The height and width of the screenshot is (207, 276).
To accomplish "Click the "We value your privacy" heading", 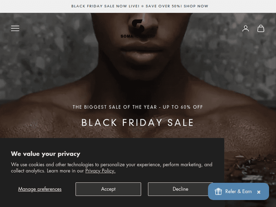I will tap(46, 154).
